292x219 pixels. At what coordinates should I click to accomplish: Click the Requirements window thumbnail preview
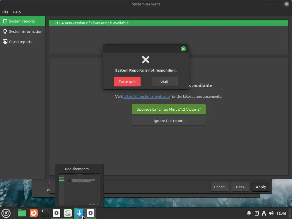79,189
